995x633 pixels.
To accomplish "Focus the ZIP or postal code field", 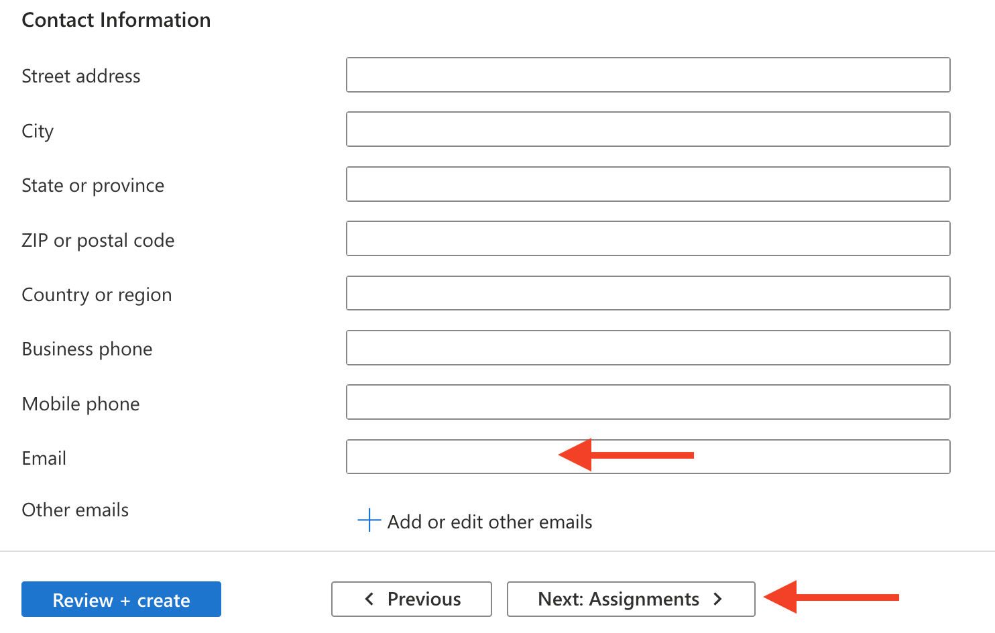I will [x=648, y=239].
